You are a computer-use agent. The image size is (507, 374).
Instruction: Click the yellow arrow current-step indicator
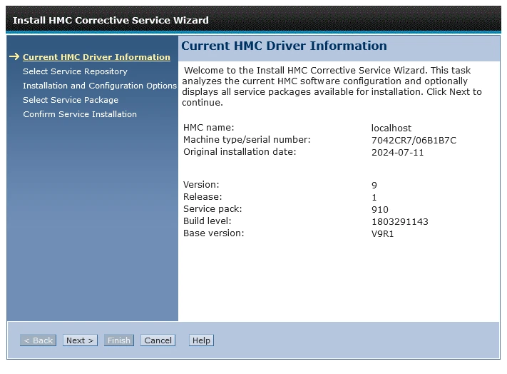(14, 57)
